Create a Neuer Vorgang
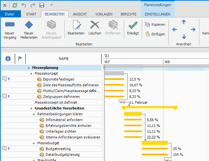 coord(10,30)
